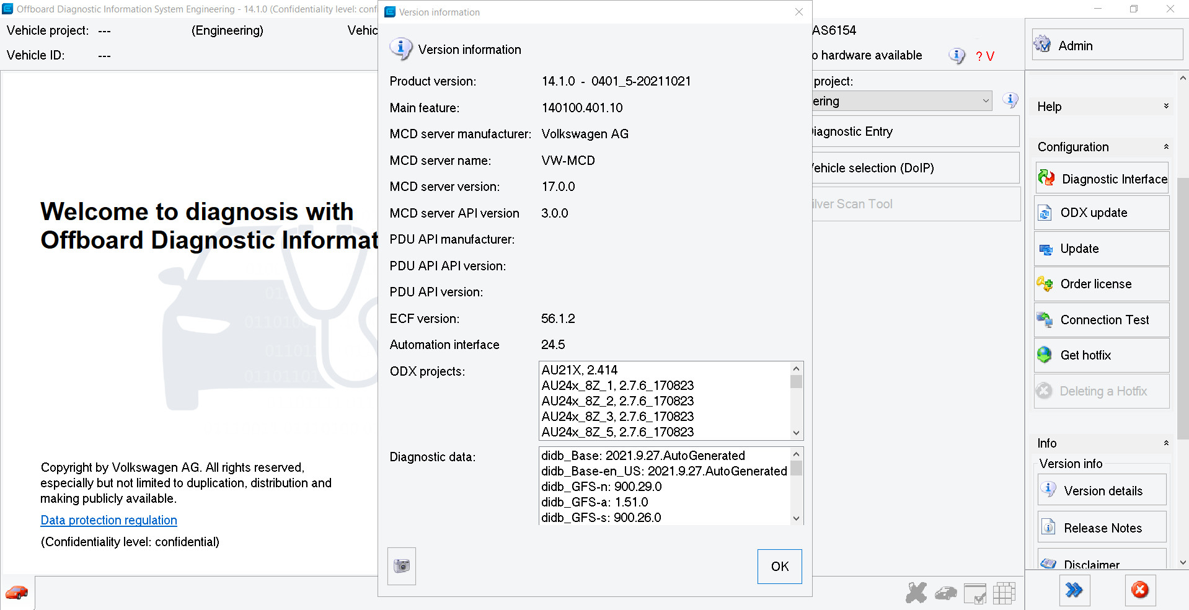The image size is (1189, 610).
Task: Select didb_GFS-n: 900.29.0 row
Action: (x=665, y=487)
